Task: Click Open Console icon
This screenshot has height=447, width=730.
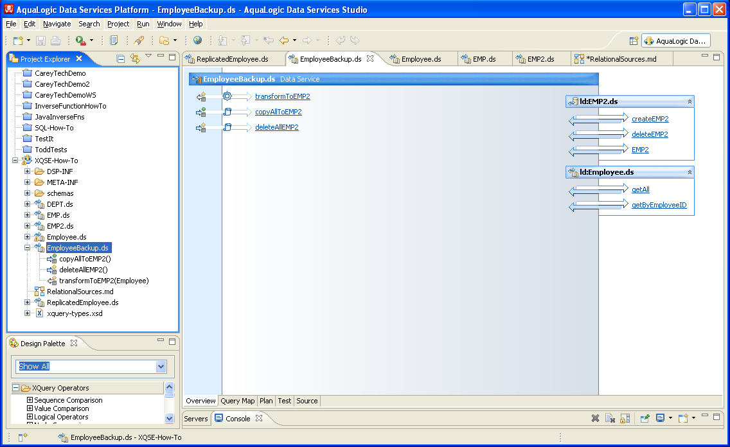Action: [683, 418]
